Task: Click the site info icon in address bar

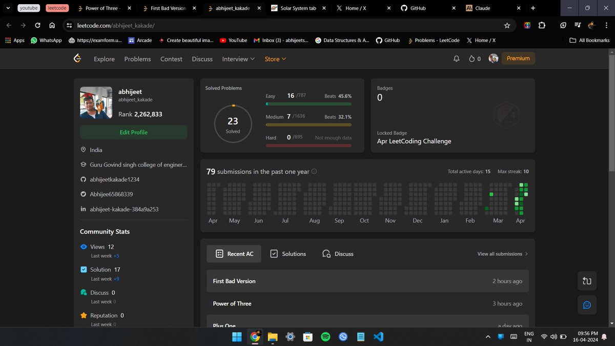Action: pyautogui.click(x=70, y=25)
